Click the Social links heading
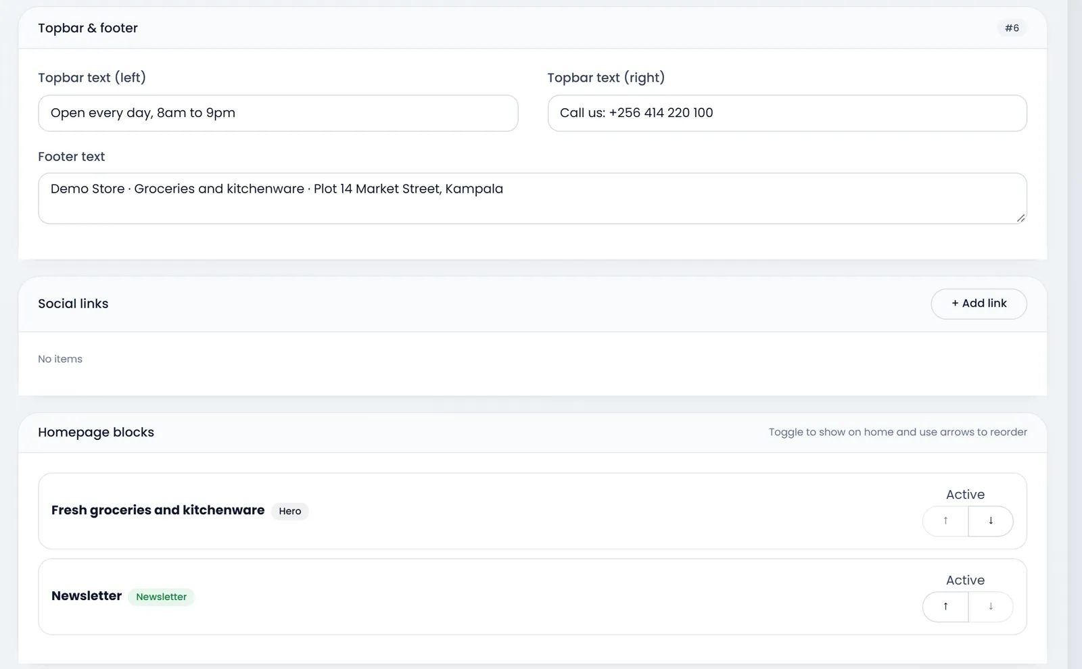1082x669 pixels. point(73,304)
